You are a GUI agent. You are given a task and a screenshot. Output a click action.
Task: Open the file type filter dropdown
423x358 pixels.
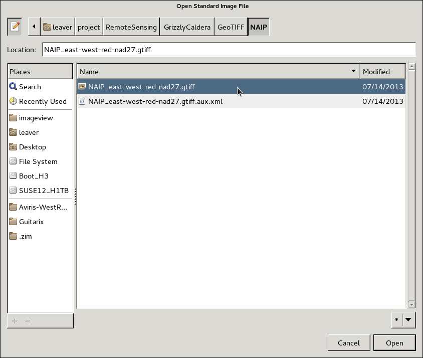coord(403,320)
